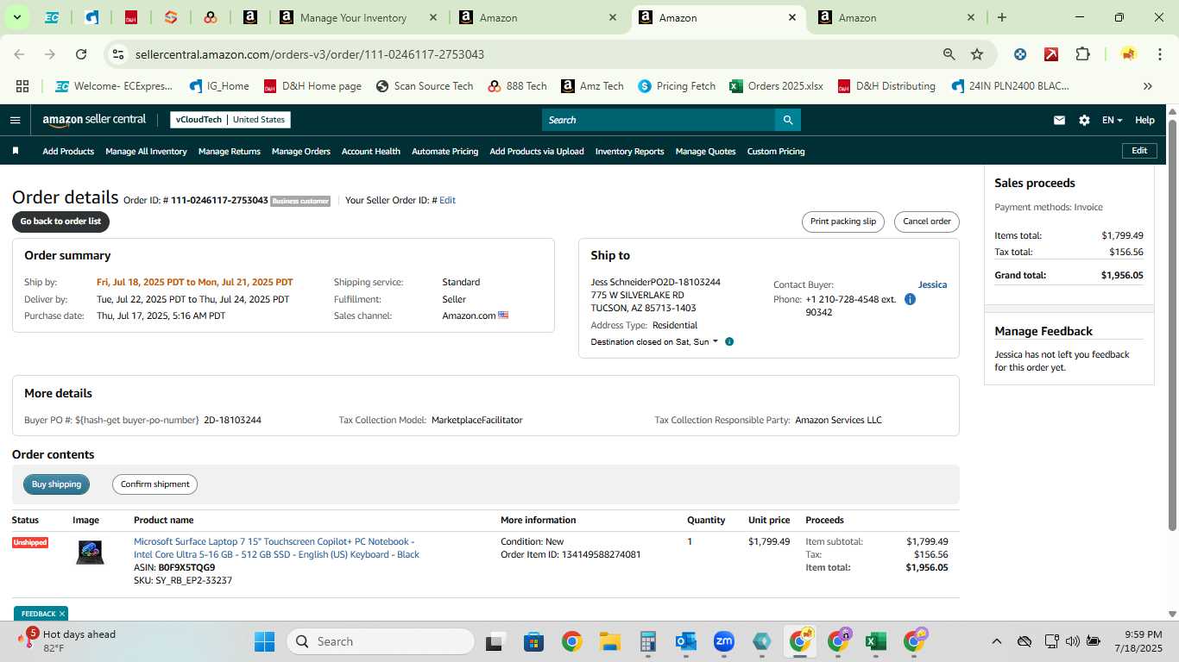Open Manage Orders in the nav bar
This screenshot has width=1179, height=662.
click(301, 151)
